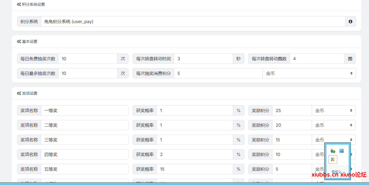Screen dimensions: 369x185
Task: Click the gears icon next to 积分系统设置
Action: pyautogui.click(x=19, y=4)
